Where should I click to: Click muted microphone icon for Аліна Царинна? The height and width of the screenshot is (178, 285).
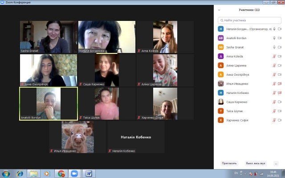(x=274, y=65)
